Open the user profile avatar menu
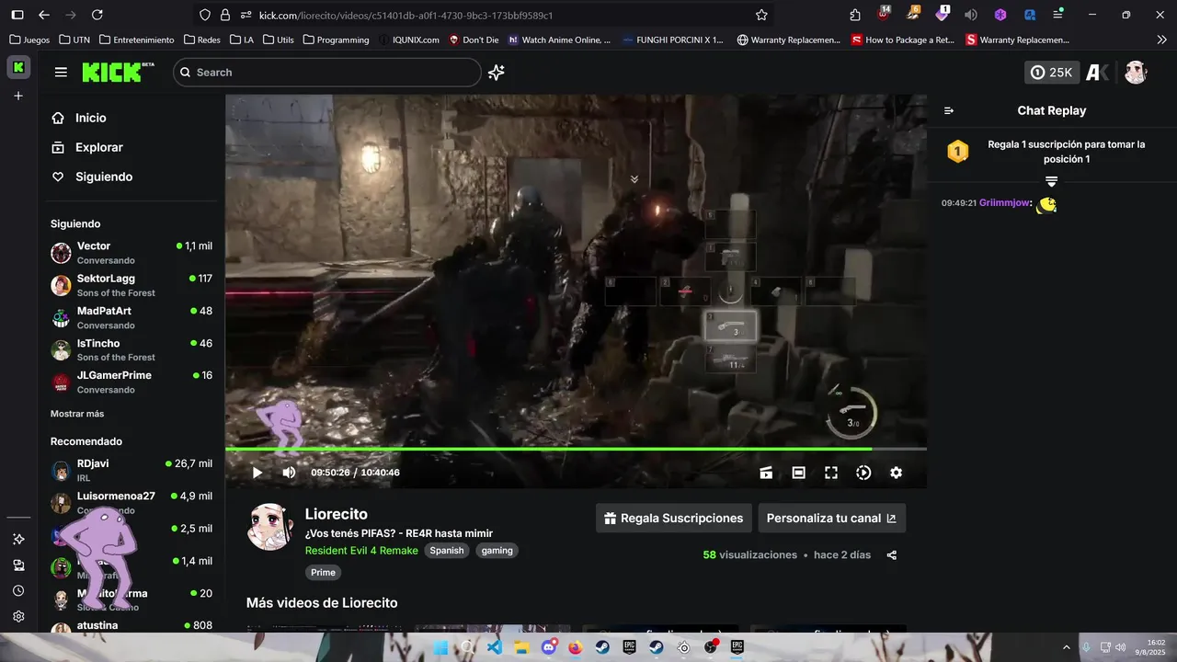 pyautogui.click(x=1136, y=73)
